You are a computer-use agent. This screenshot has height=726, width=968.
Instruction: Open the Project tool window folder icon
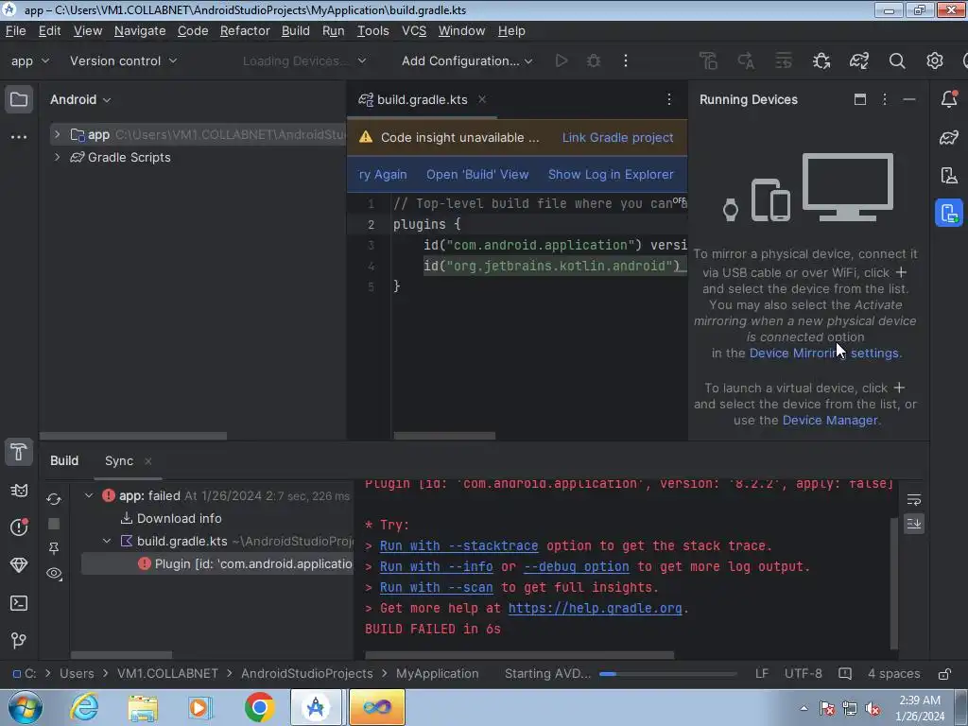19,99
